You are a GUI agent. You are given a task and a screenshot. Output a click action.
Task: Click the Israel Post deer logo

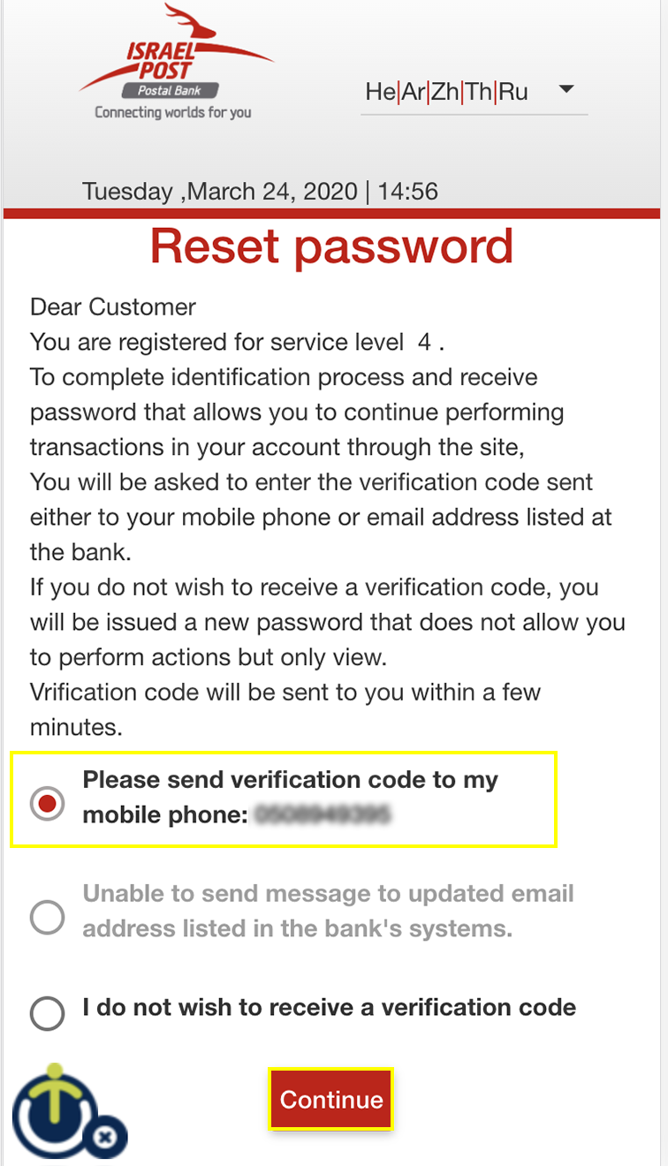coord(177,49)
